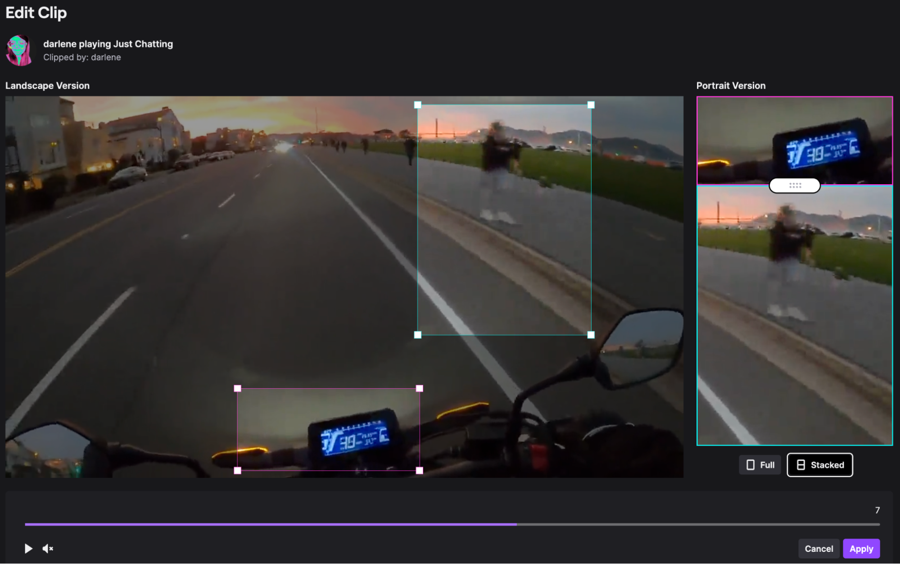Image resolution: width=900 pixels, height=564 pixels.
Task: Toggle mute state of the player
Action: tap(48, 549)
